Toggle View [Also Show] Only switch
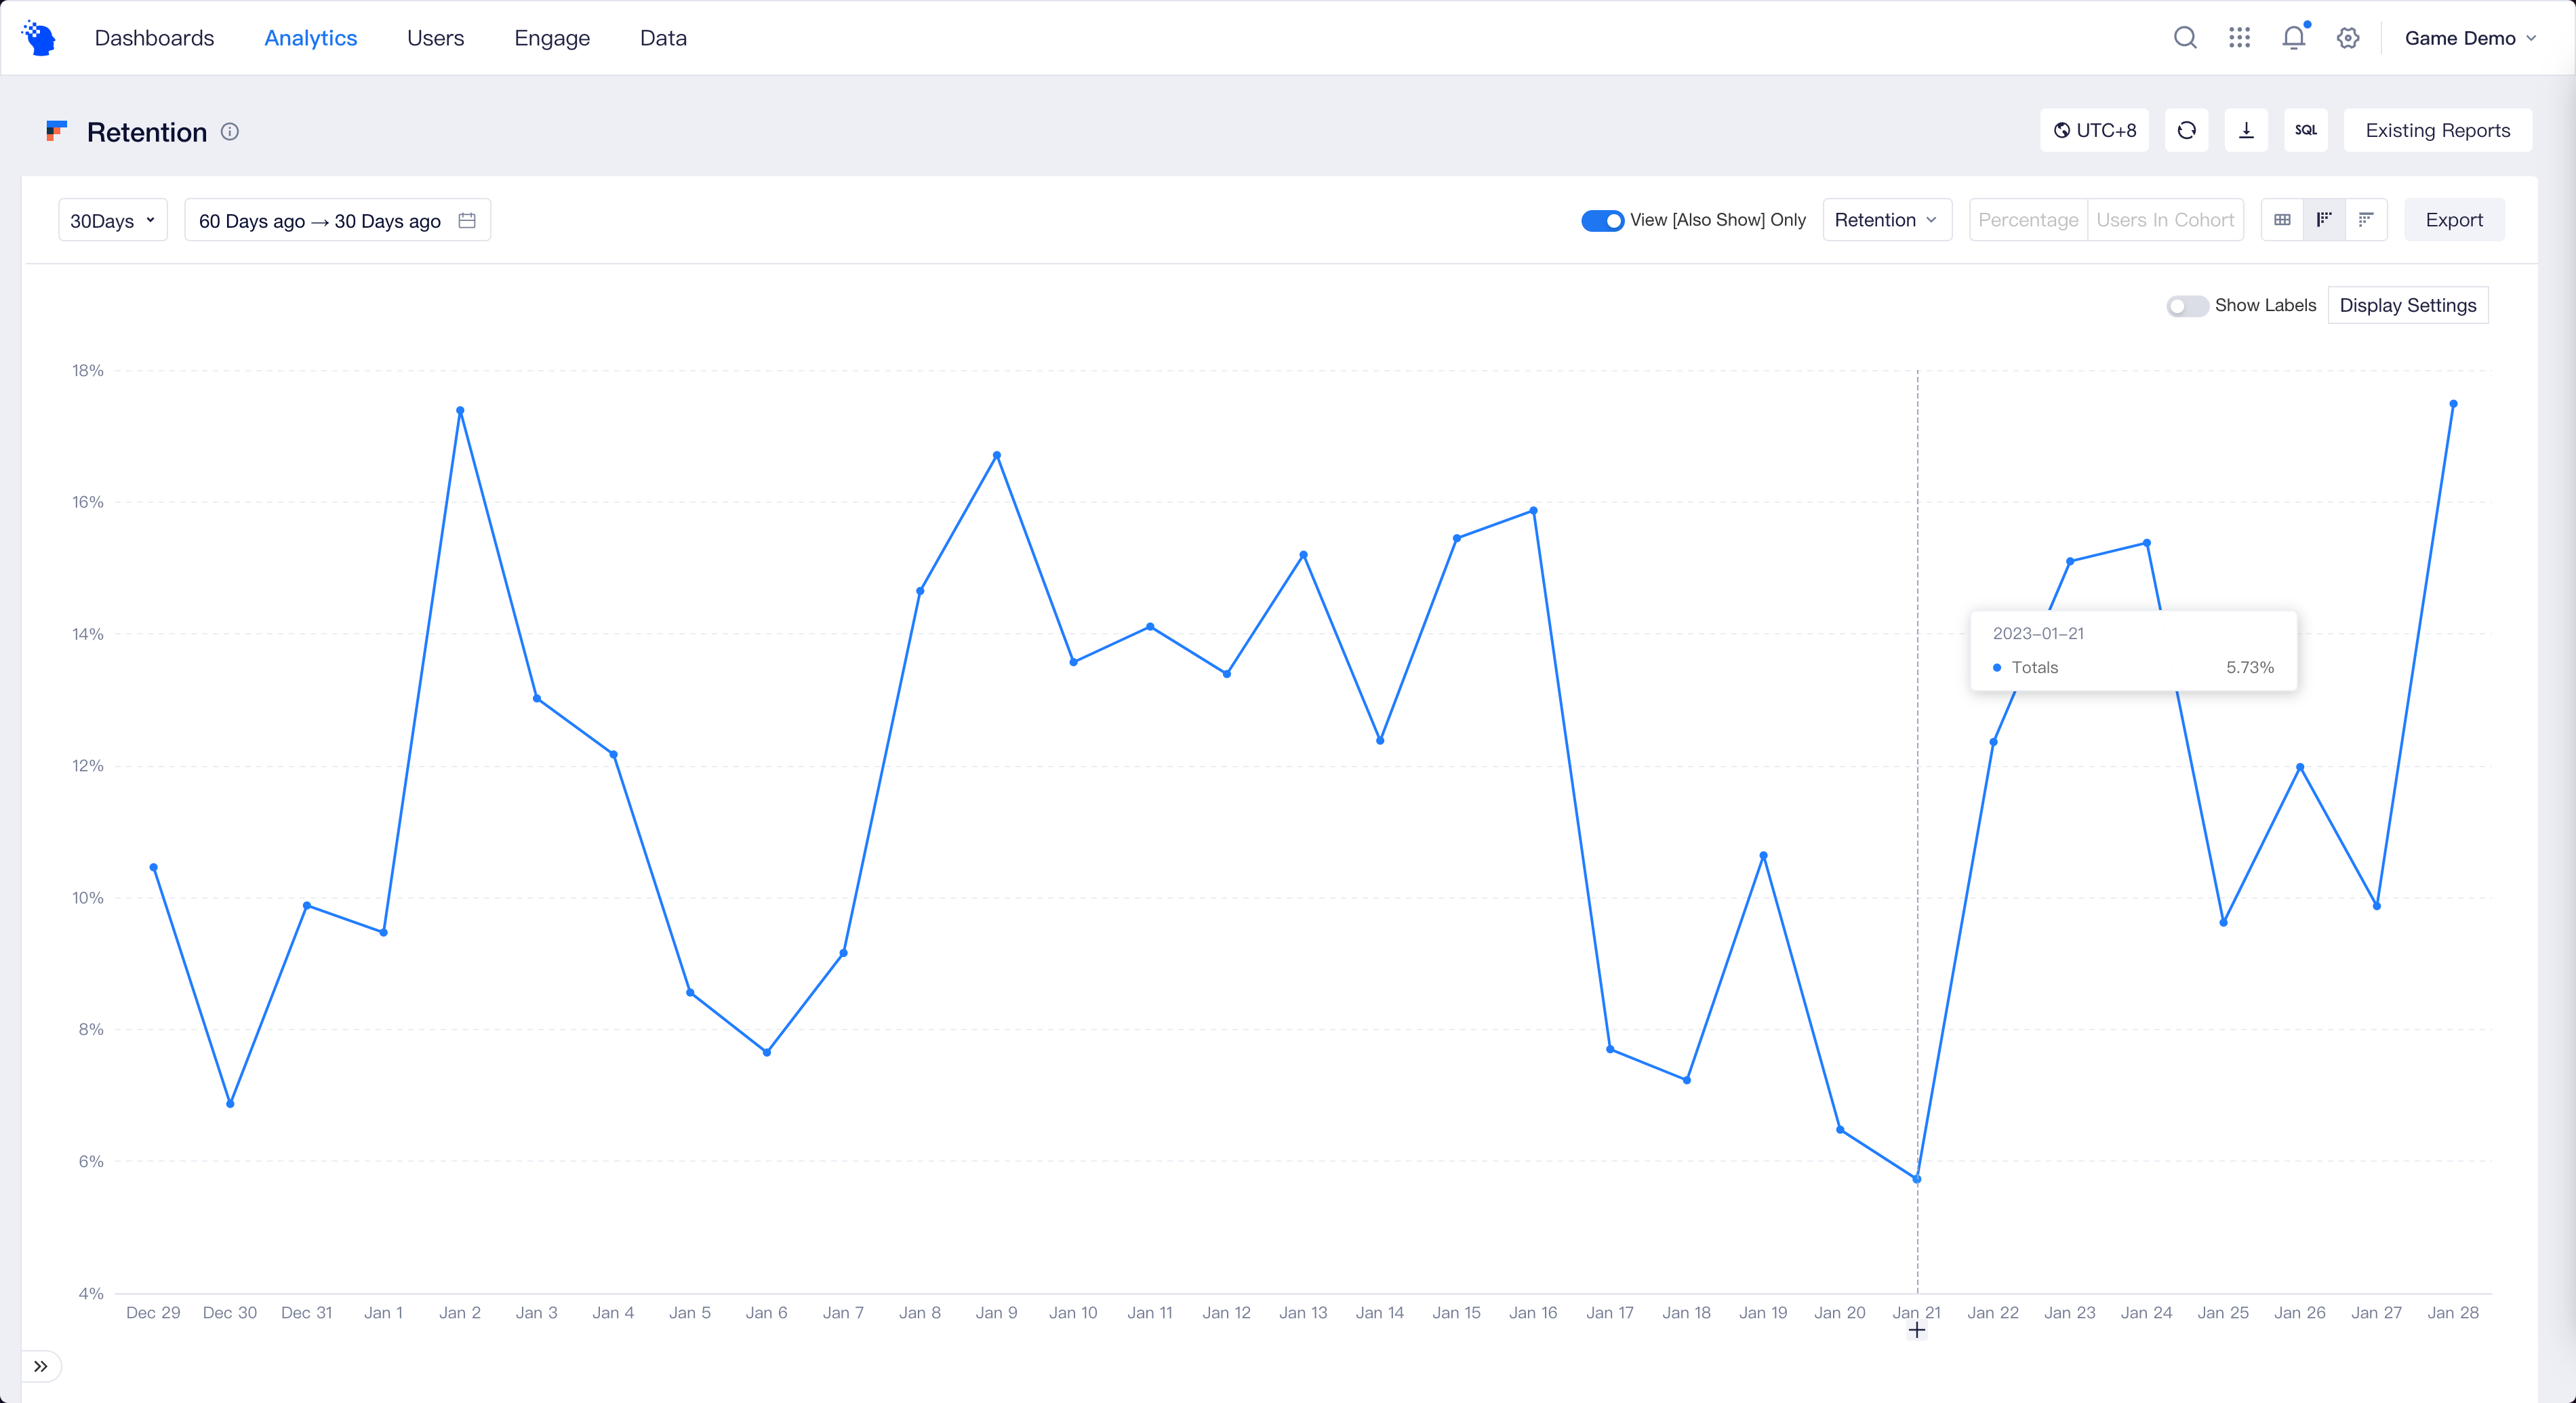This screenshot has height=1403, width=2576. 1602,220
